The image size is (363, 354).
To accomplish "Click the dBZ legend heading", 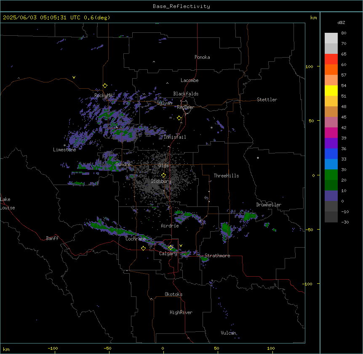I will tap(341, 23).
